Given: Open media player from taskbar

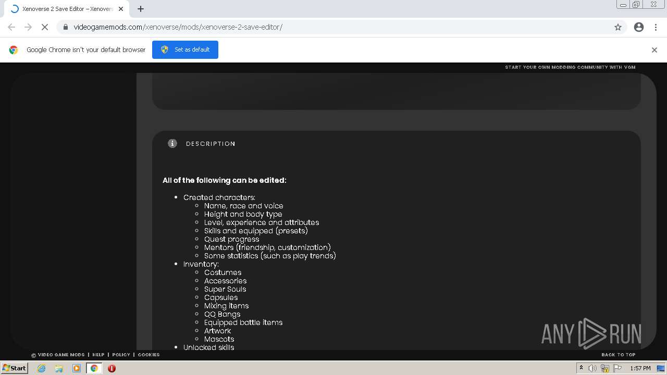Looking at the screenshot, I should [x=77, y=368].
